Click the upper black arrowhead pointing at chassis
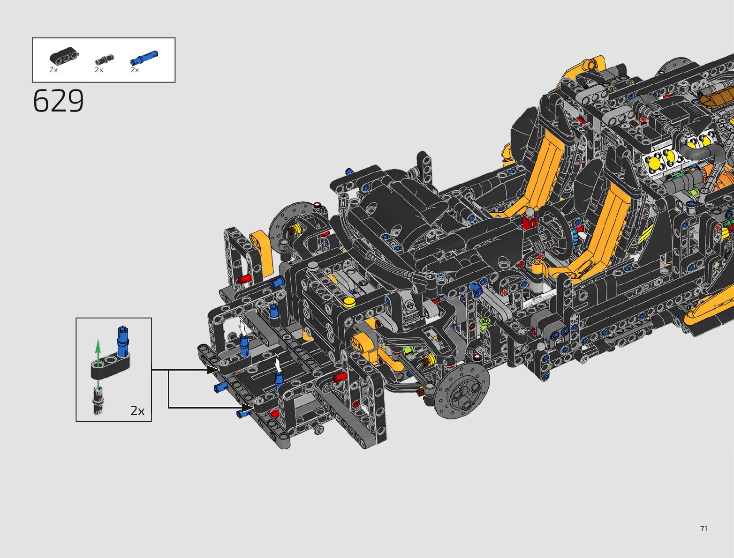The image size is (734, 558). (x=212, y=370)
